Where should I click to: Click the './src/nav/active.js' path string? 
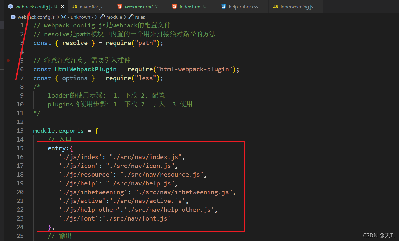(147, 201)
